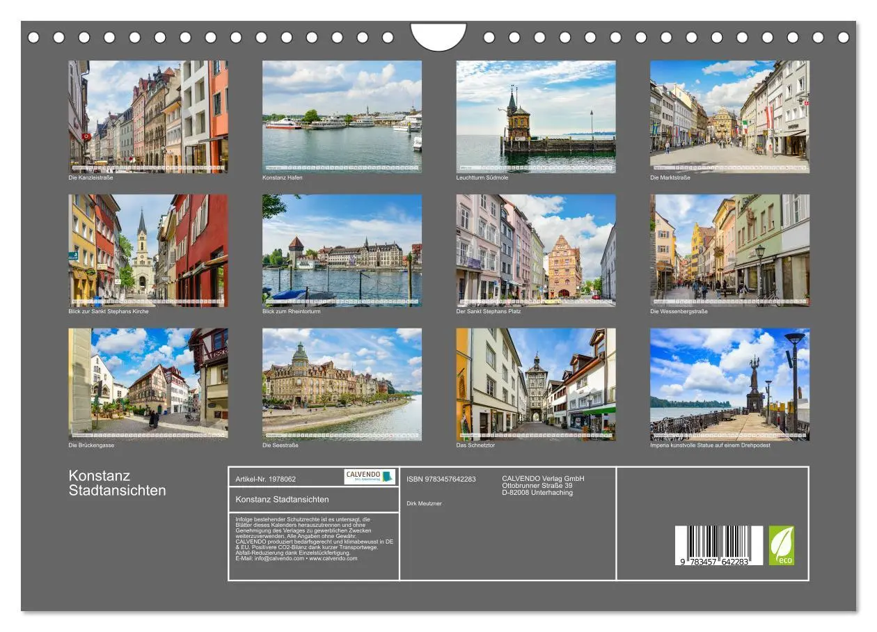Click the CALVENDO Verlag GmbH address block
Image resolution: width=877 pixels, height=632 pixels.
coord(542,484)
